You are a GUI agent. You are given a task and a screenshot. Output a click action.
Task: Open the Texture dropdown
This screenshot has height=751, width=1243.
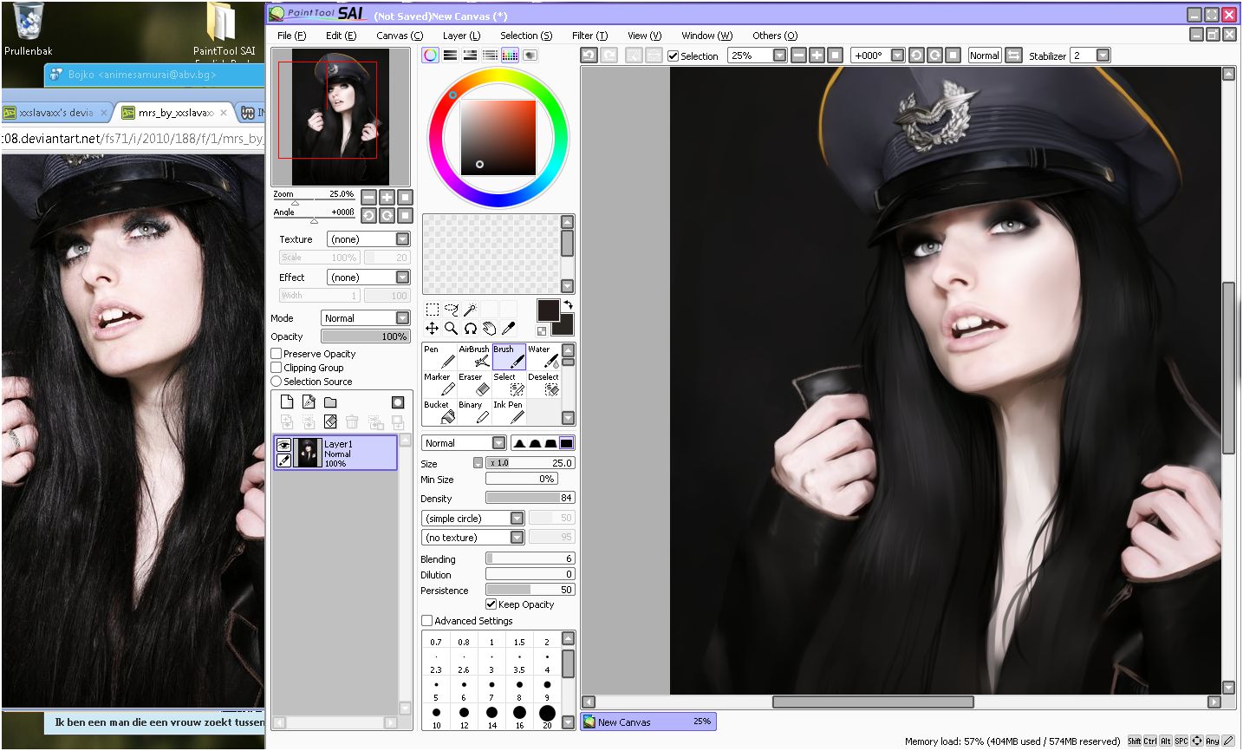[x=368, y=239]
